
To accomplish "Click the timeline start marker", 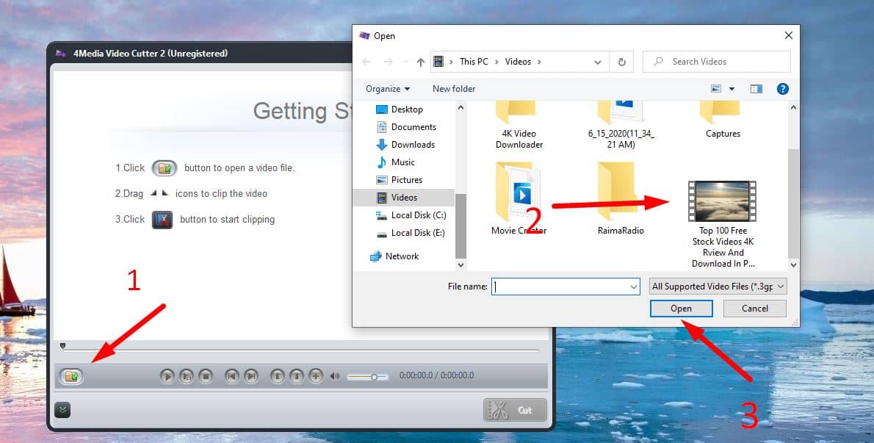I will point(62,346).
